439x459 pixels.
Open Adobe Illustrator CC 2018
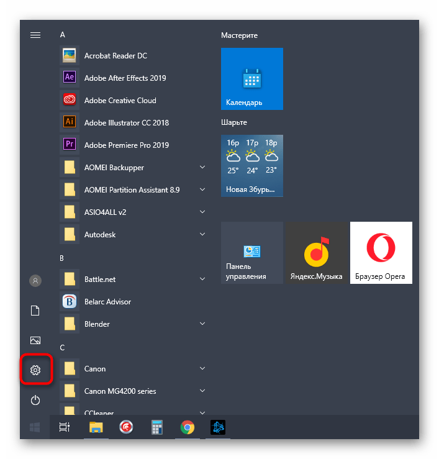tap(126, 122)
